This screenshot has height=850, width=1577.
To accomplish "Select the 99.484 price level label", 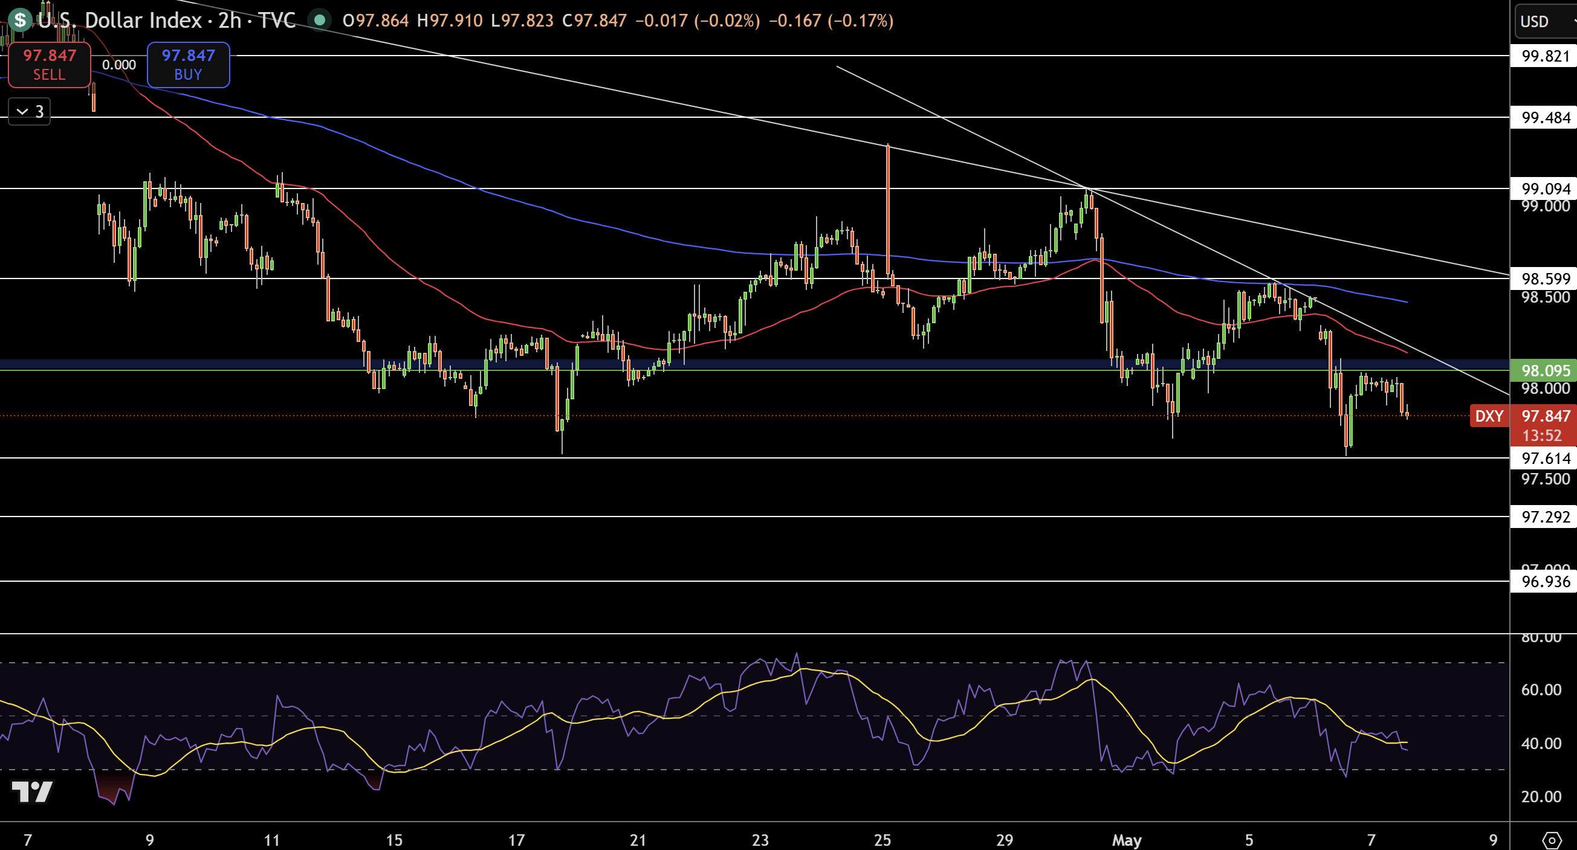I will (x=1545, y=117).
